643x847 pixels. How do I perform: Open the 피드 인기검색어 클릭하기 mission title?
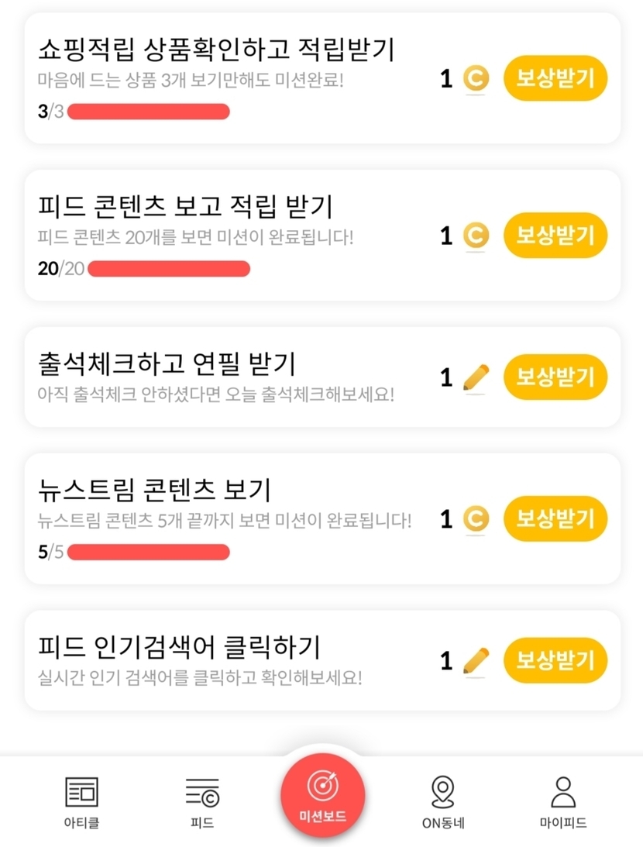click(x=179, y=646)
